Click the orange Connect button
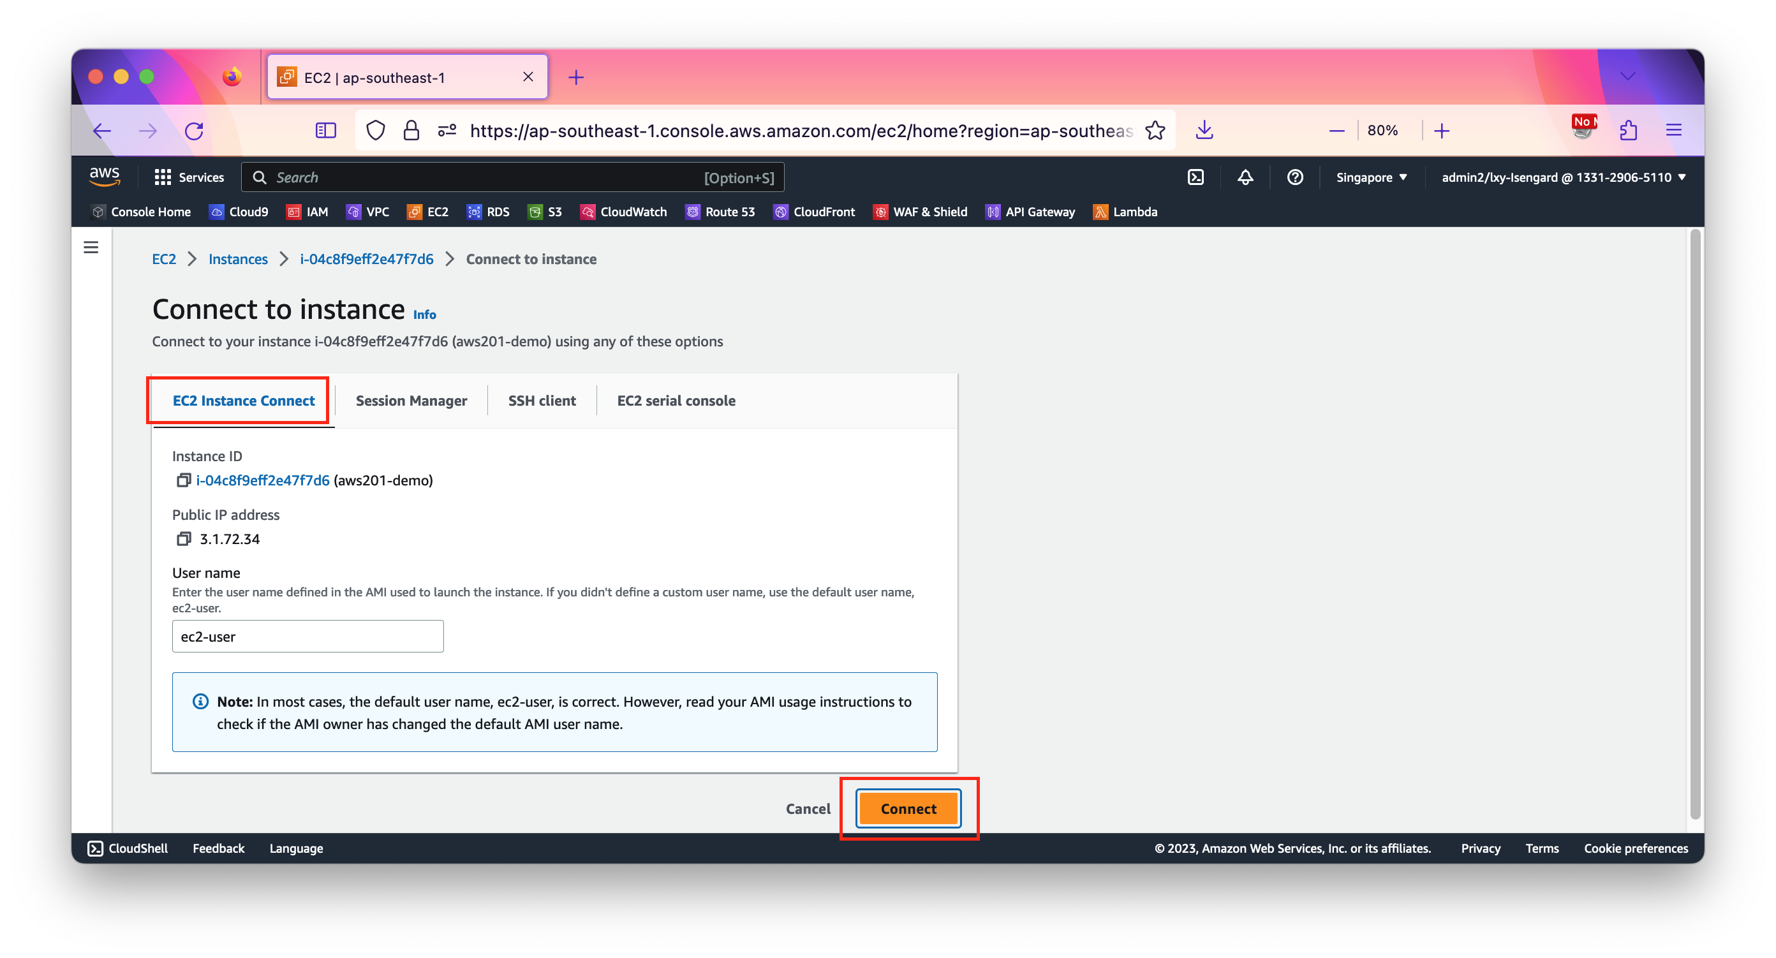 click(x=908, y=809)
